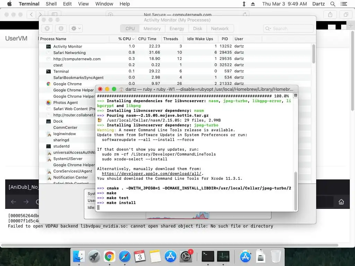
Task: Click the eject icon in menu bar
Action: 253,4
